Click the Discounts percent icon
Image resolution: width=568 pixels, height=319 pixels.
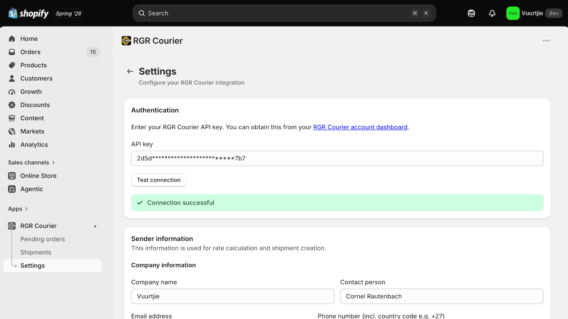click(12, 105)
